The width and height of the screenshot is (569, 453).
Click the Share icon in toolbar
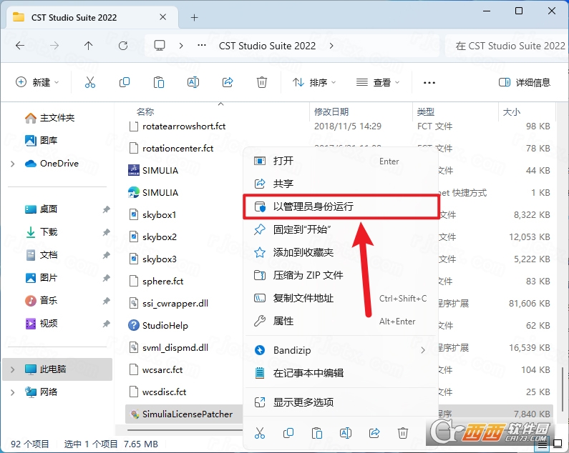(x=228, y=83)
